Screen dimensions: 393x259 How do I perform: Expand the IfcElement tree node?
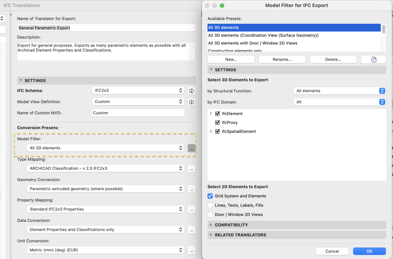tap(211, 114)
